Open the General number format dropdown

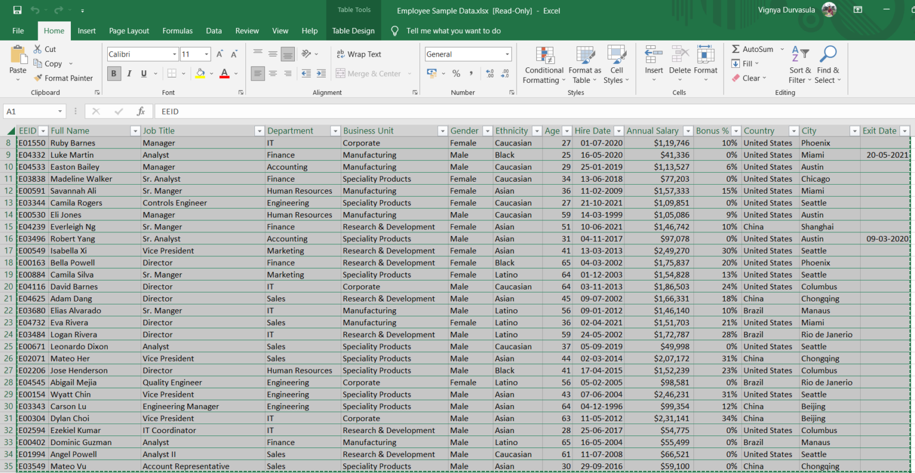point(508,54)
